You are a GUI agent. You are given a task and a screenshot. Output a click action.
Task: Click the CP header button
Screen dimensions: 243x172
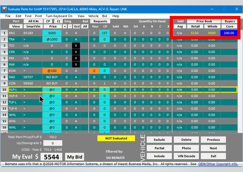click(48, 21)
